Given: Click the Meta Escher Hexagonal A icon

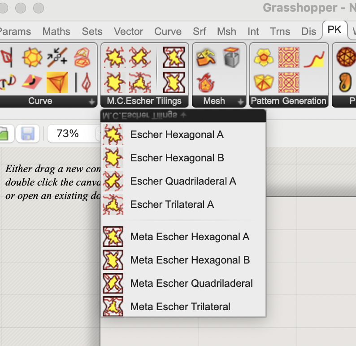Looking at the screenshot, I should pyautogui.click(x=113, y=237).
